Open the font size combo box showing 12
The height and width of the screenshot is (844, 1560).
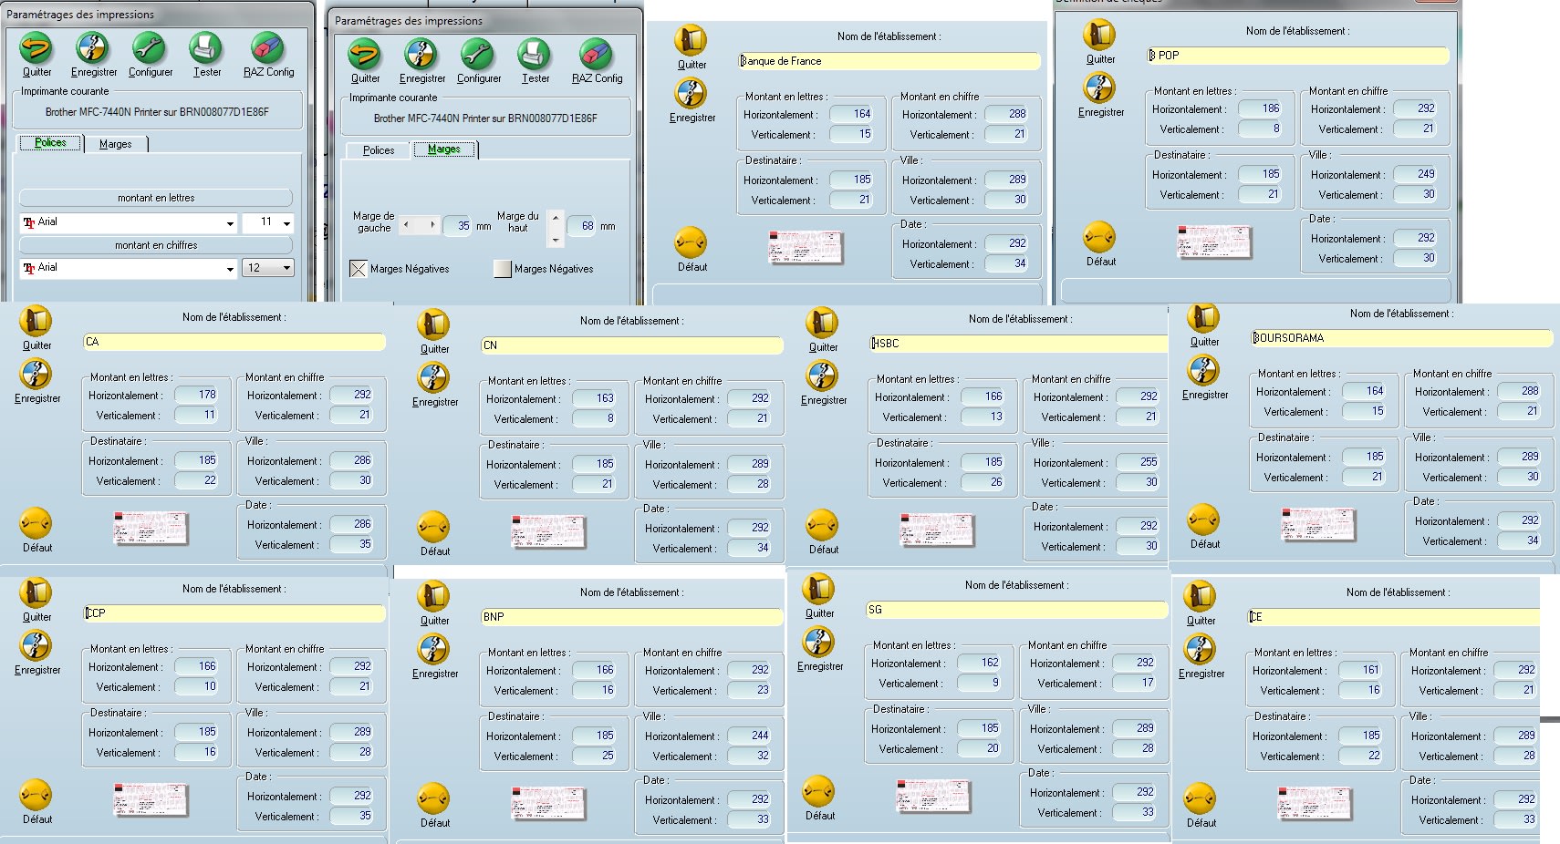pyautogui.click(x=286, y=268)
